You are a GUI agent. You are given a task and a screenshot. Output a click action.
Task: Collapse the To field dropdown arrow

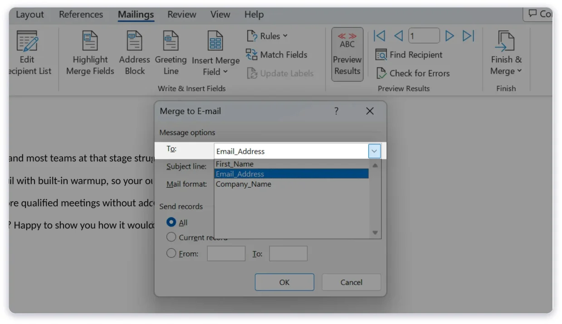374,151
